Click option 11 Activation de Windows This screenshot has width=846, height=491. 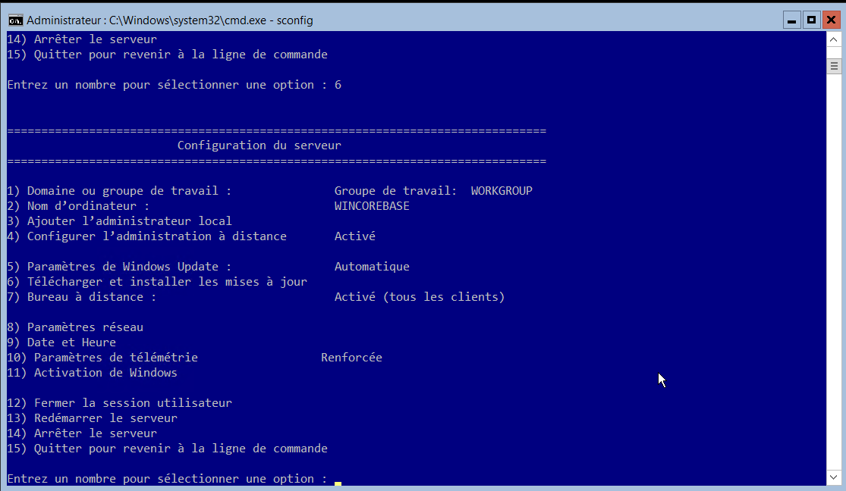(91, 372)
